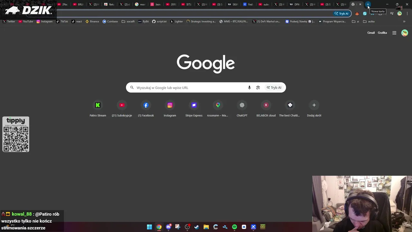Open the Binance bookmark
Image resolution: width=412 pixels, height=232 pixels.
(x=92, y=22)
